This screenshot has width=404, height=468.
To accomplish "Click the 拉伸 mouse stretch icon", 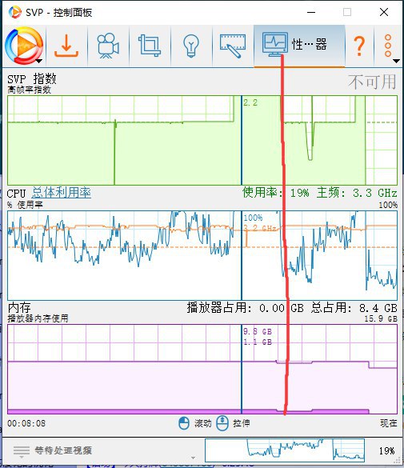I will pyautogui.click(x=222, y=423).
